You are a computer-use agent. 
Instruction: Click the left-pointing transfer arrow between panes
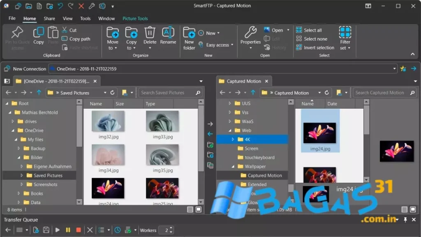[210, 134]
